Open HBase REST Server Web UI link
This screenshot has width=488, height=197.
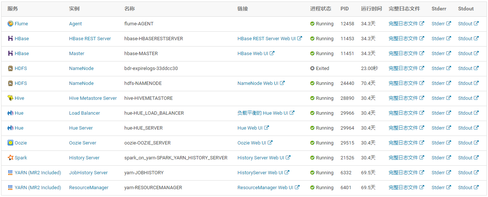pyautogui.click(x=270, y=38)
